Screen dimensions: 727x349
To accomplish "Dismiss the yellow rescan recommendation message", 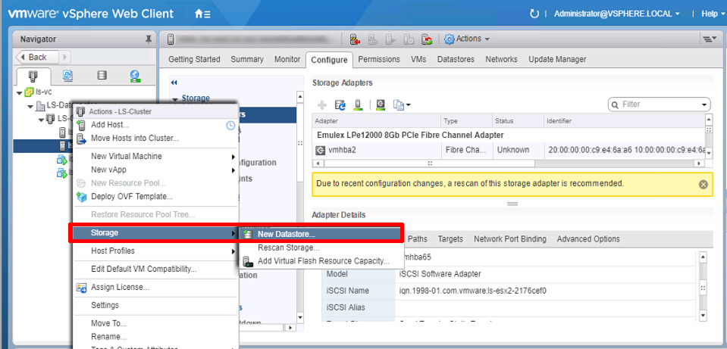I will coord(703,184).
